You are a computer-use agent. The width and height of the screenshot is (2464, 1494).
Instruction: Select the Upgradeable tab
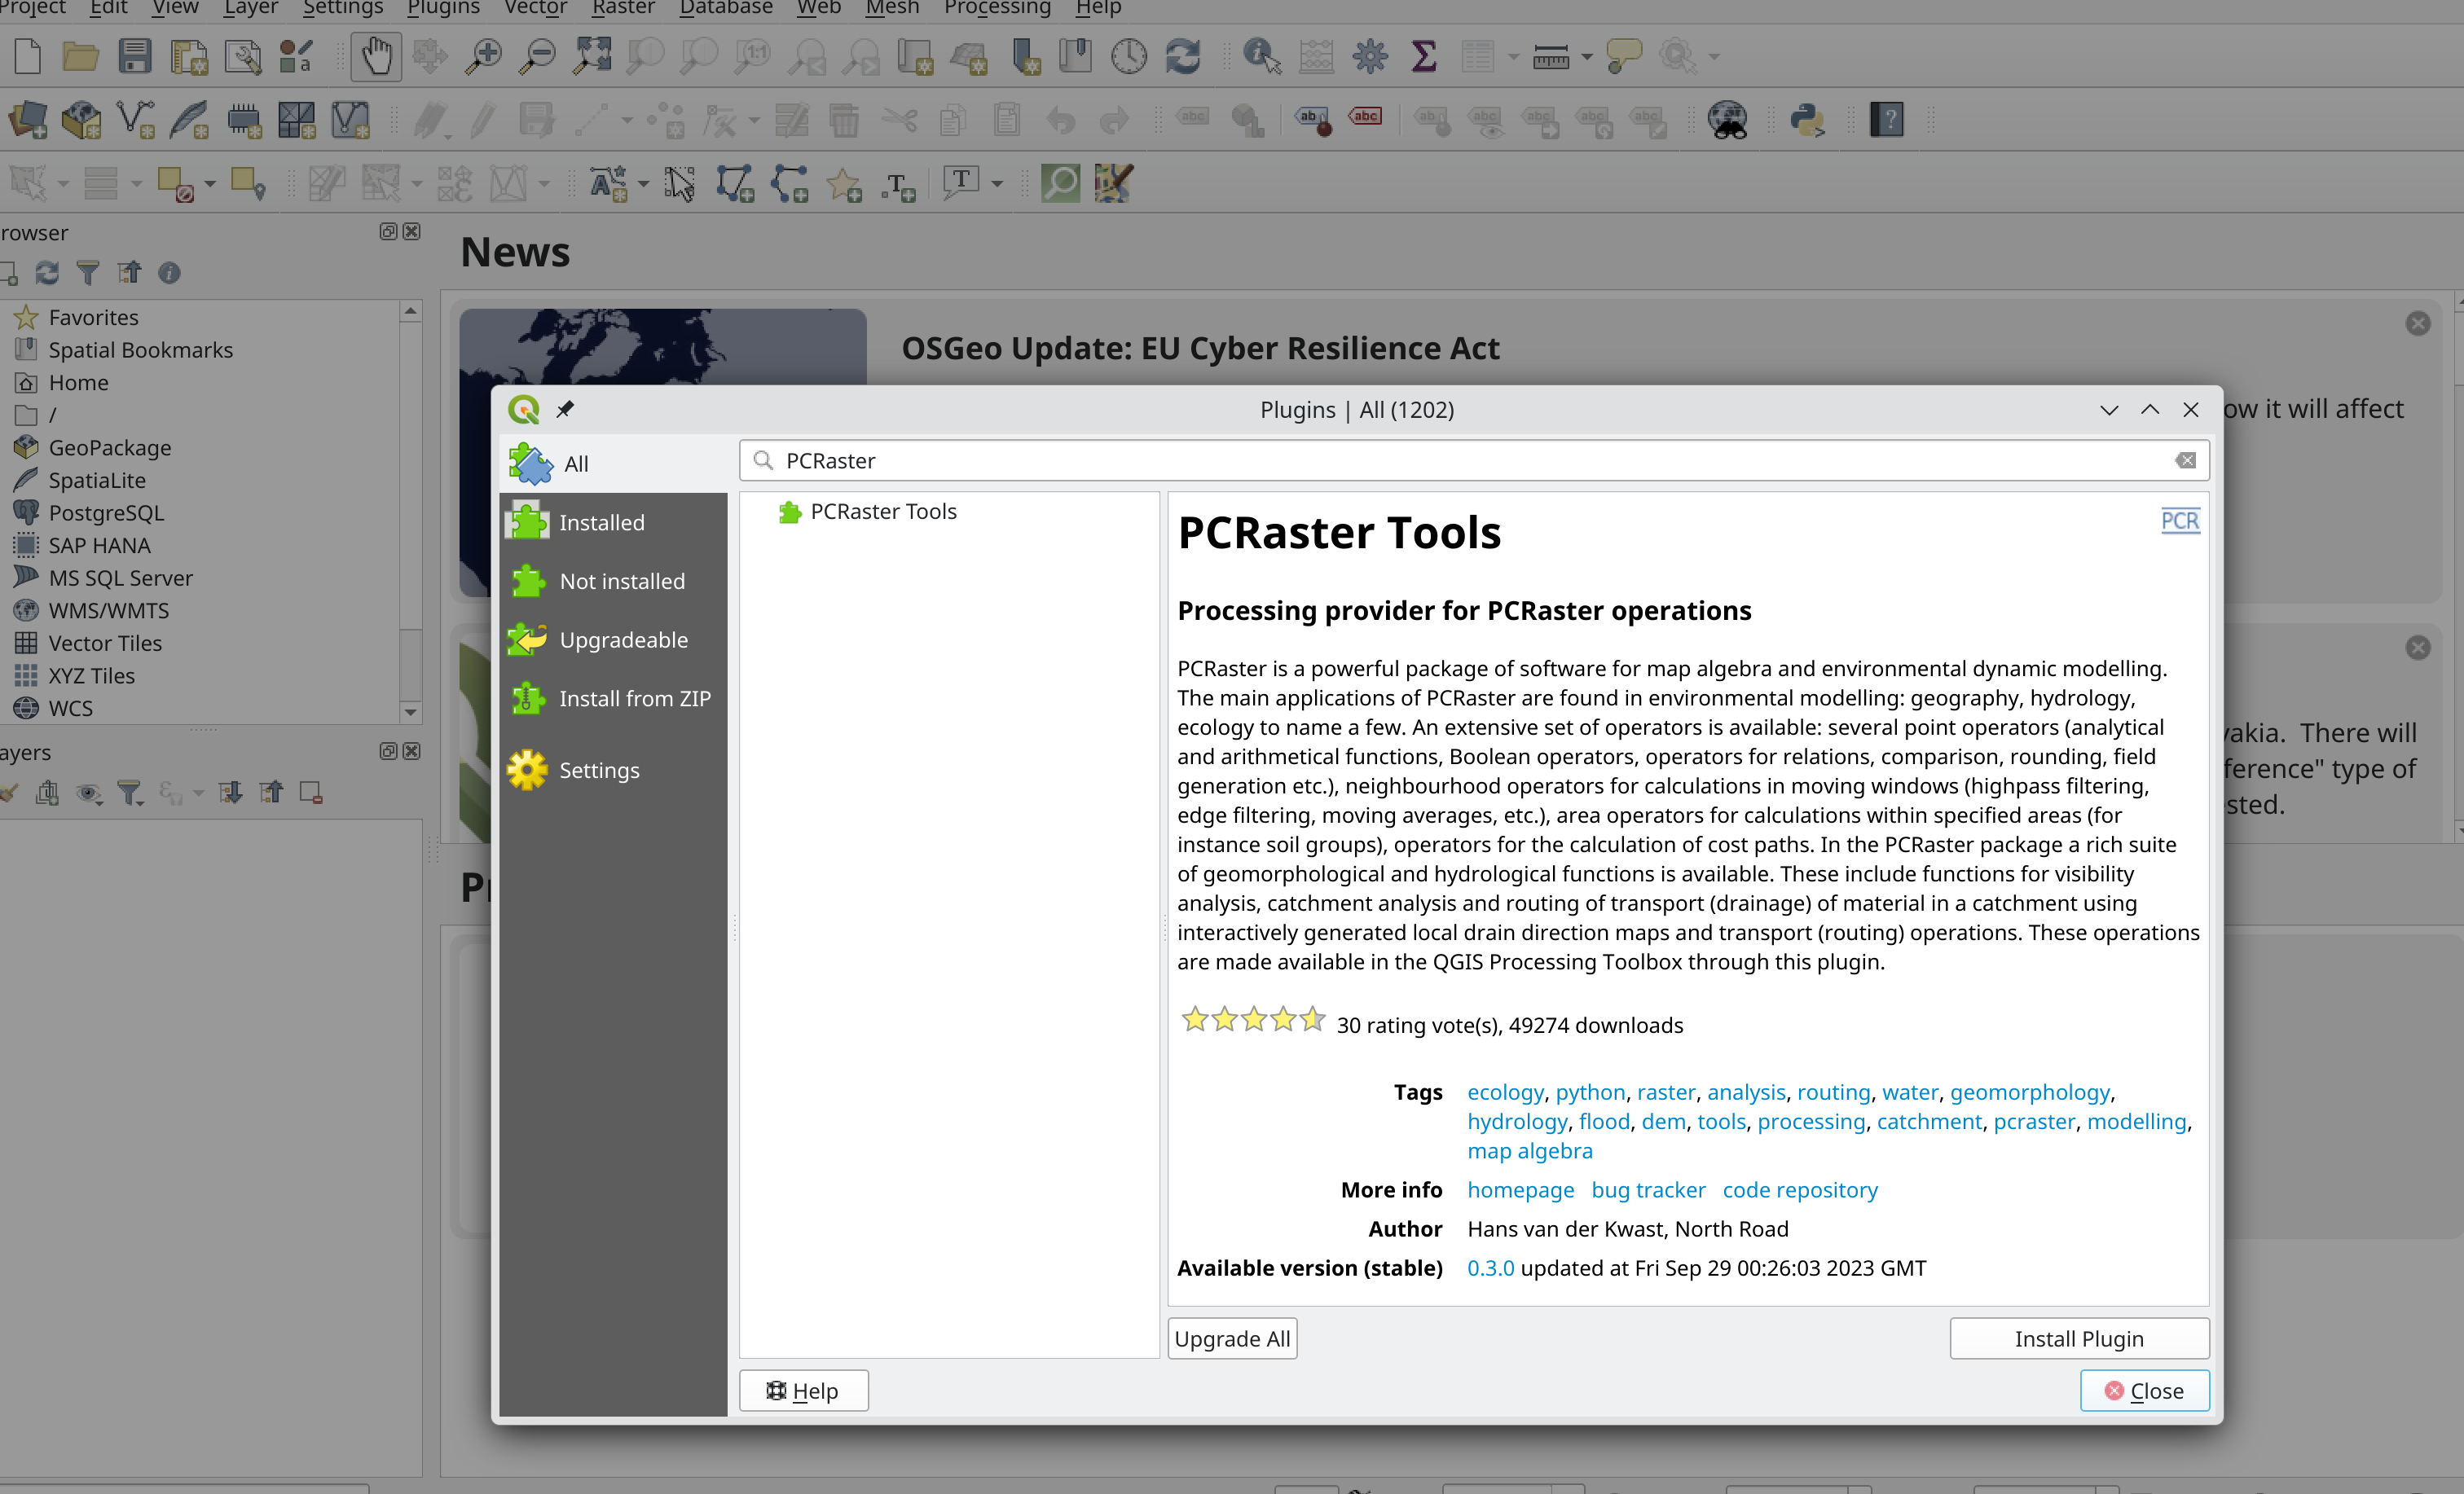[613, 640]
